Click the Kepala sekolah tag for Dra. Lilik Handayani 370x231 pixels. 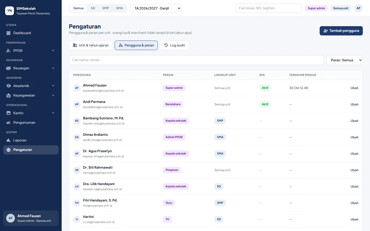point(176,187)
